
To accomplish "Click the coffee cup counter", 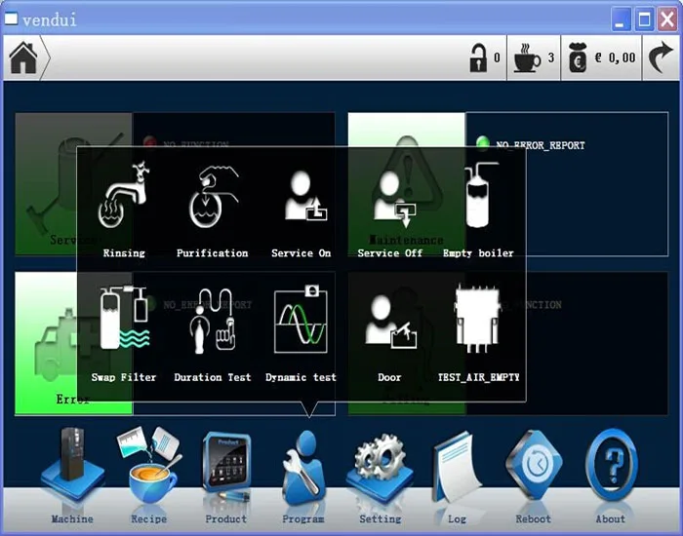I will [x=528, y=58].
